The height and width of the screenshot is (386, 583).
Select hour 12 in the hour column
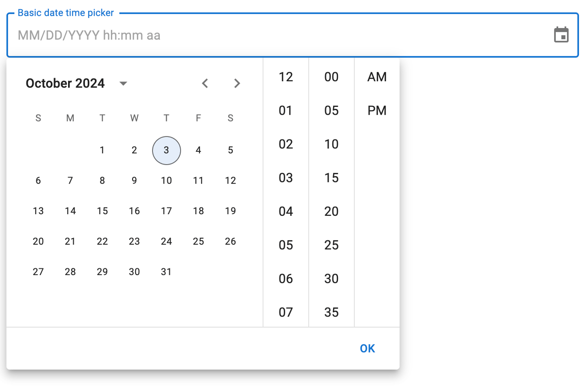click(286, 77)
